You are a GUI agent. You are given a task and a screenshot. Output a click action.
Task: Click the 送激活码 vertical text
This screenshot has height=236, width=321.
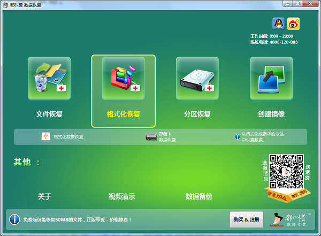(265, 171)
